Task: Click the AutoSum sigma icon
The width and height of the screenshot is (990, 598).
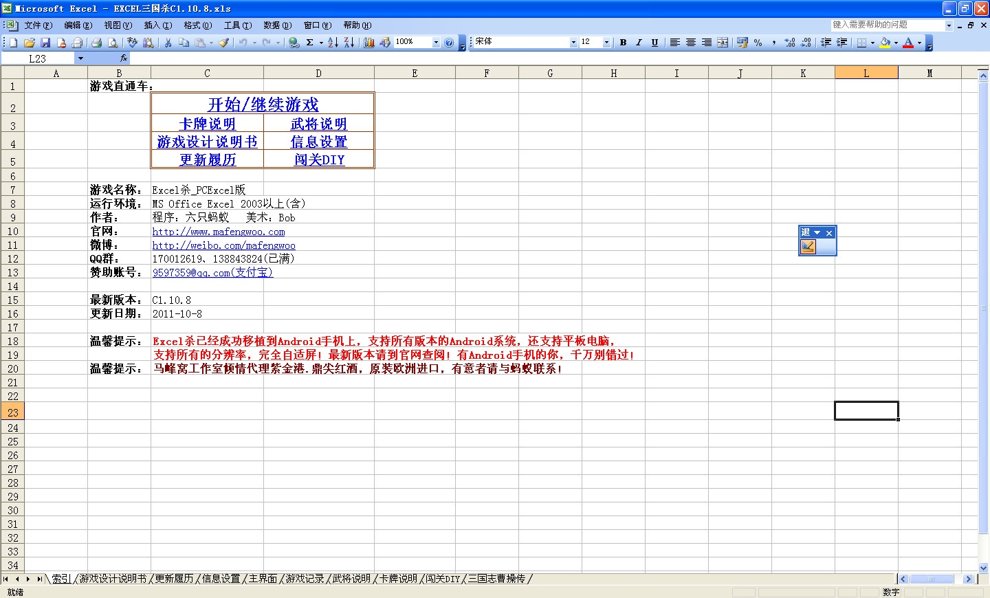Action: pyautogui.click(x=310, y=43)
